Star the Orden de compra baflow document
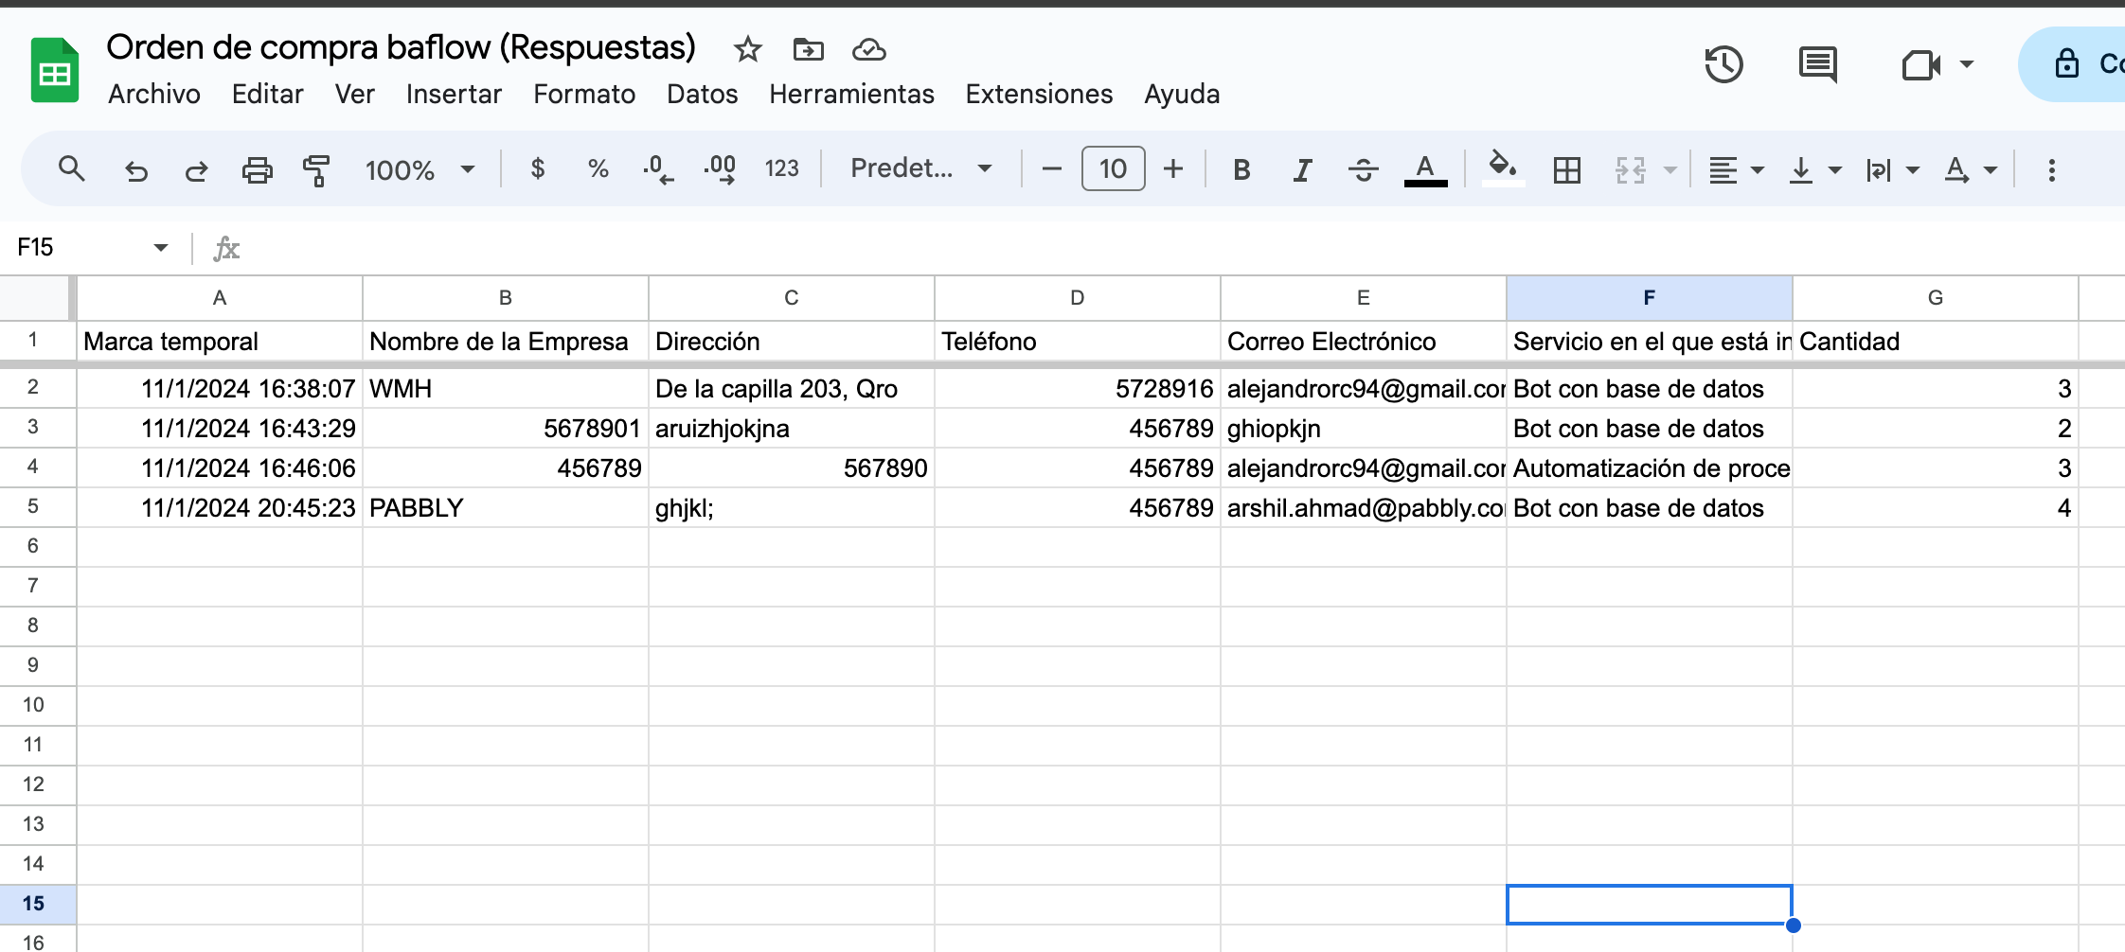This screenshot has height=952, width=2125. coord(748,49)
